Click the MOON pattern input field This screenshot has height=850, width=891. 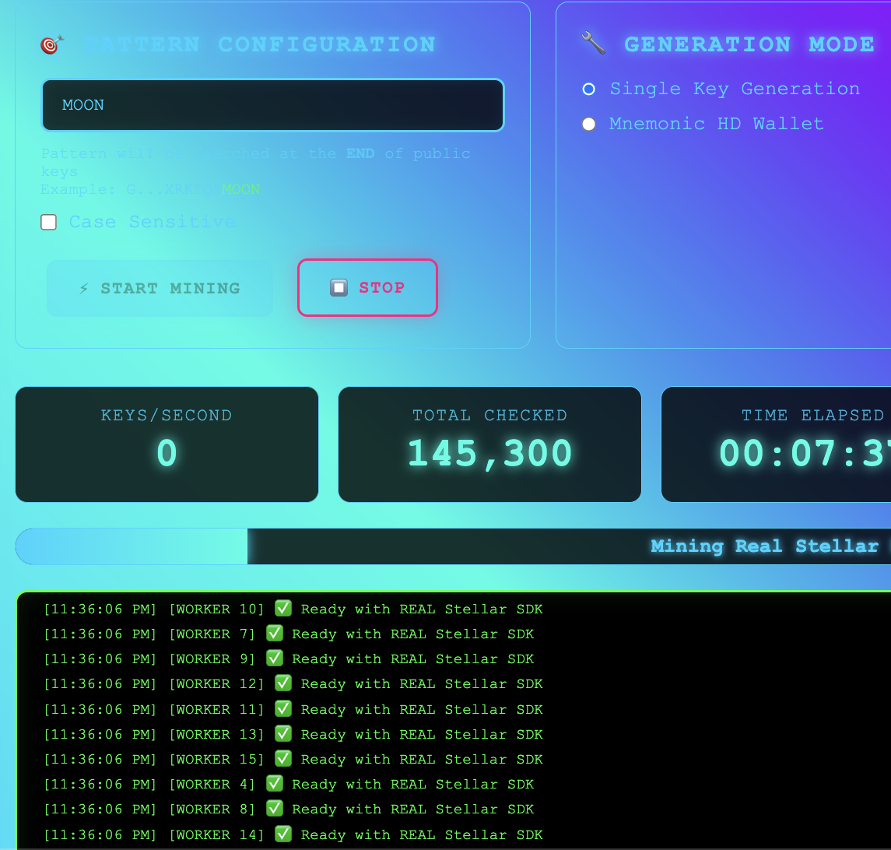pos(272,105)
